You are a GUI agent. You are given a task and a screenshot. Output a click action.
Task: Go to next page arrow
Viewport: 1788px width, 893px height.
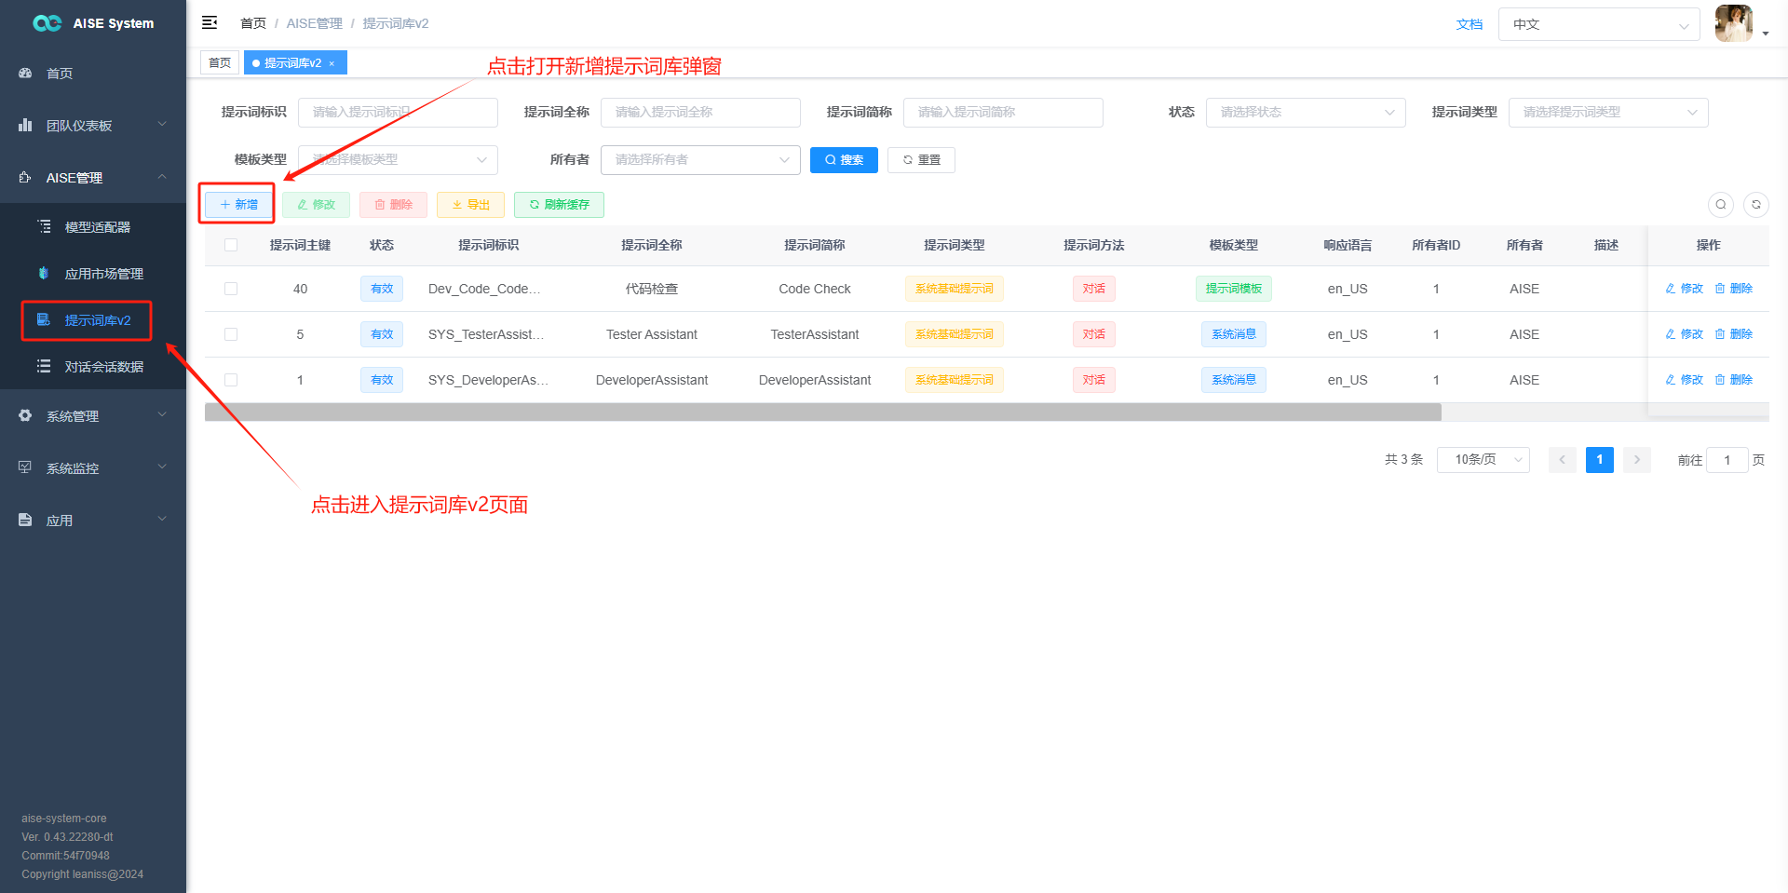pos(1637,460)
